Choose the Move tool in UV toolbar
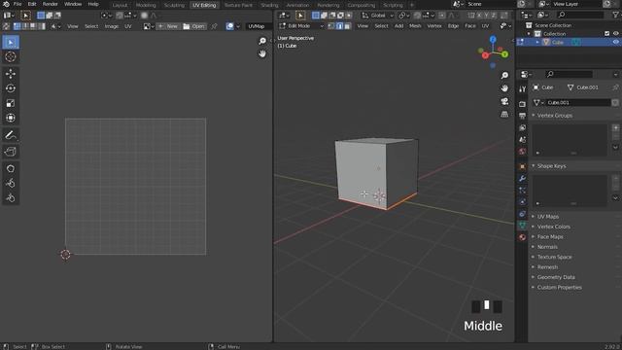The image size is (622, 350). point(11,74)
